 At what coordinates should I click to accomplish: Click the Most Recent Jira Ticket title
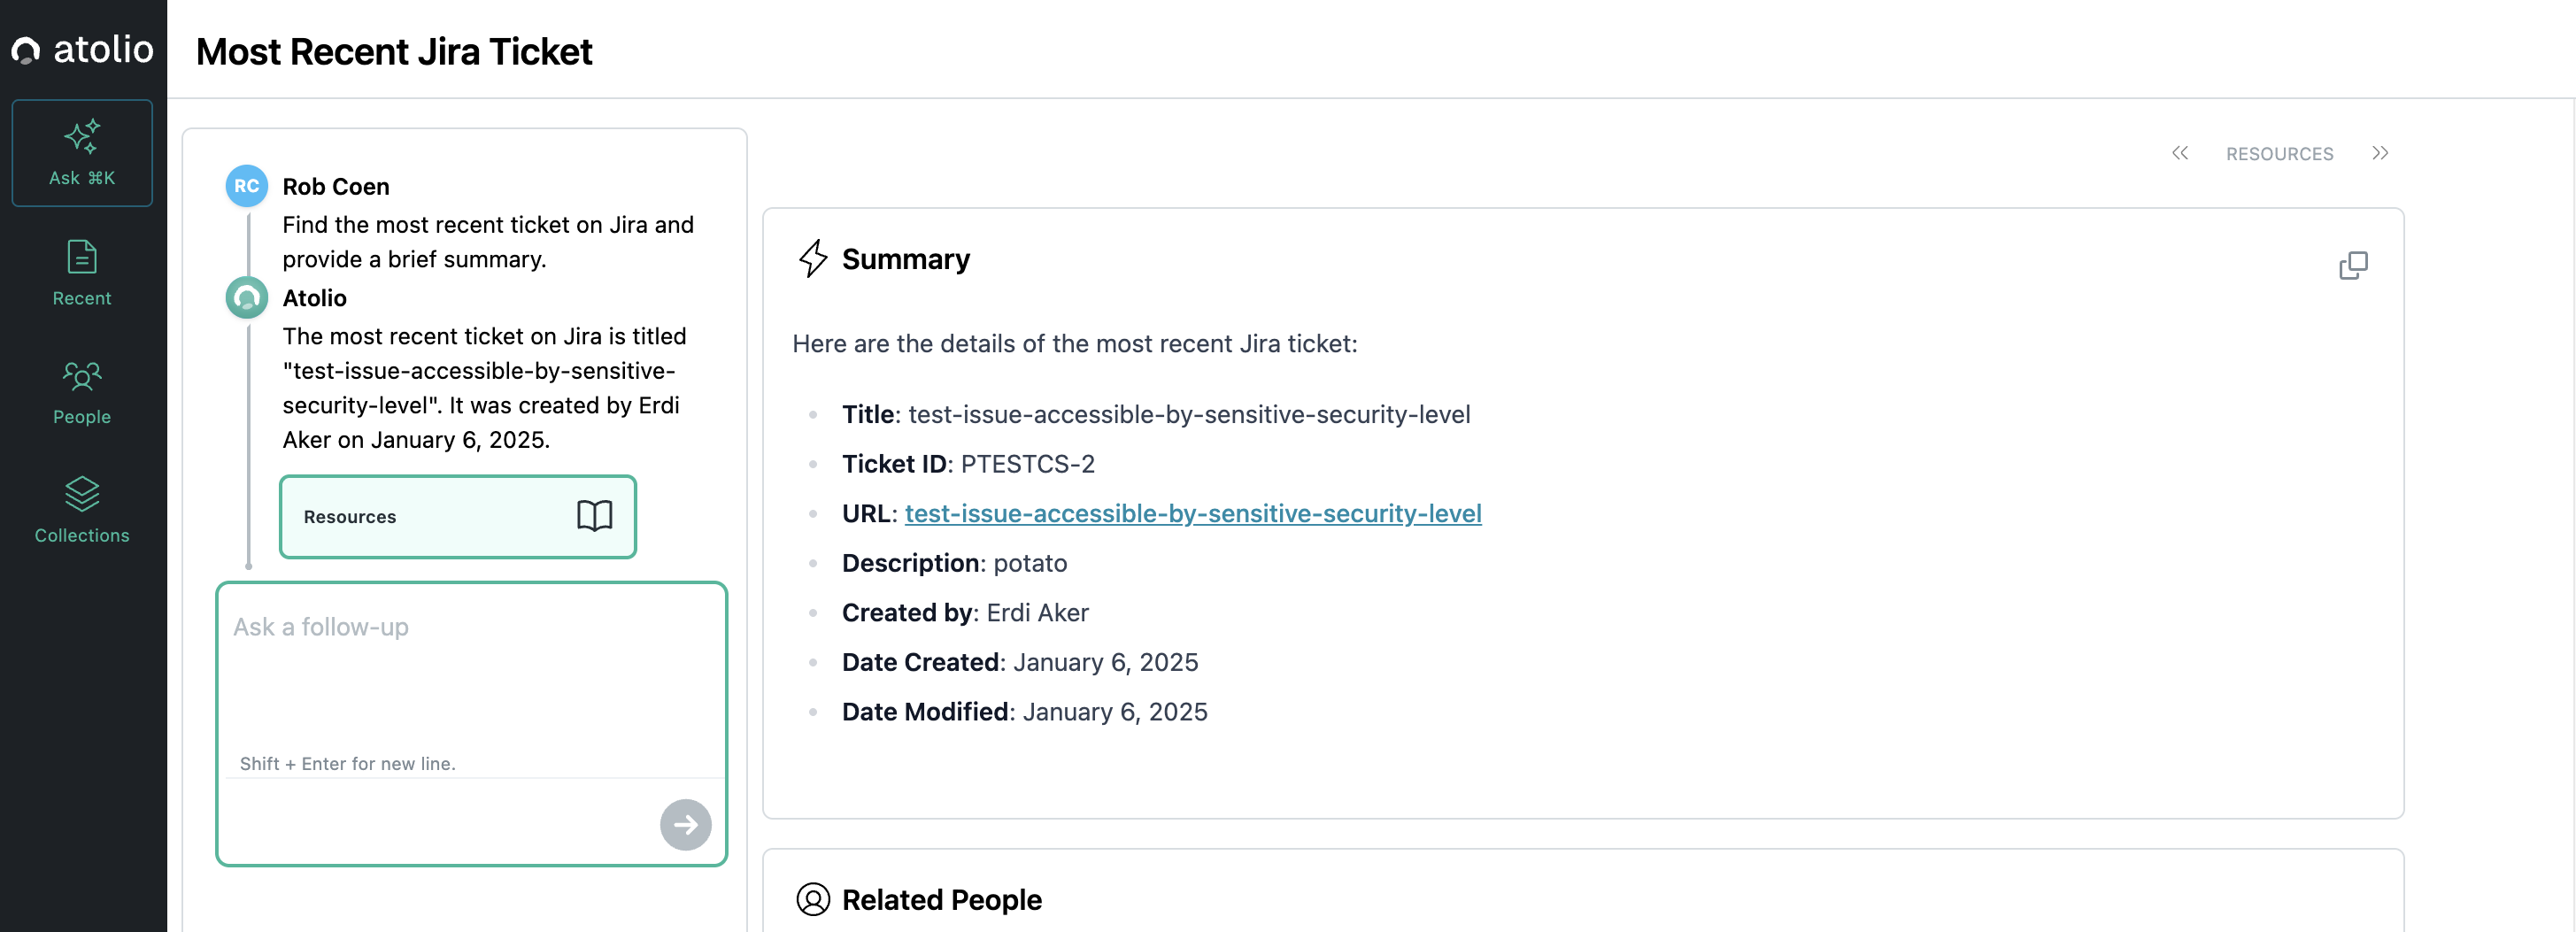coord(394,52)
